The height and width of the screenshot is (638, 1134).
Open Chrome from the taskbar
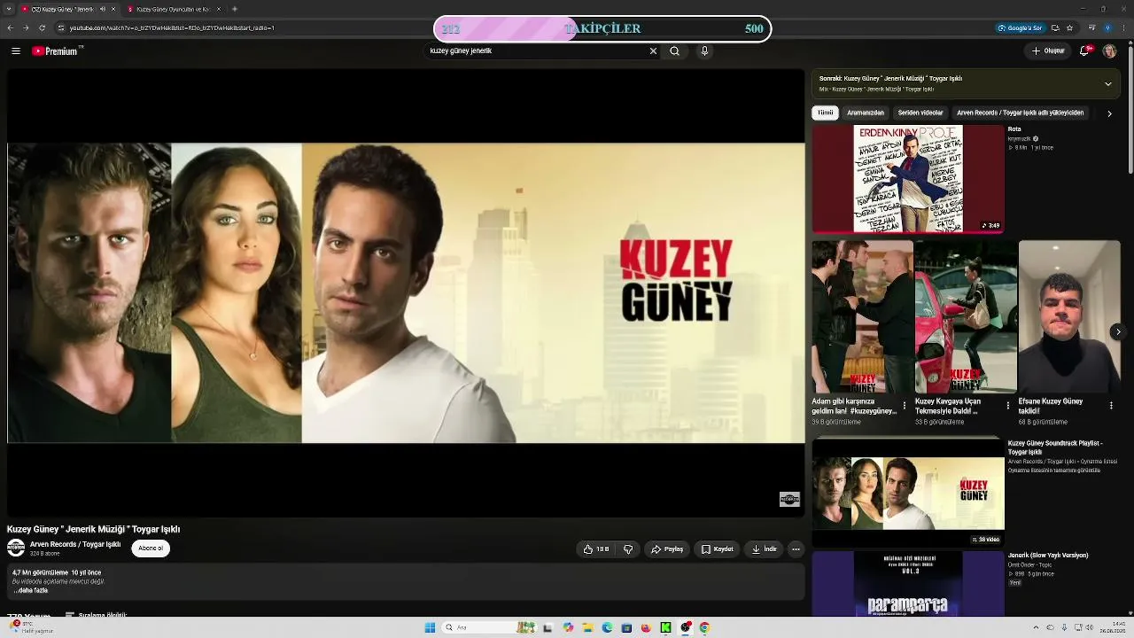(704, 627)
